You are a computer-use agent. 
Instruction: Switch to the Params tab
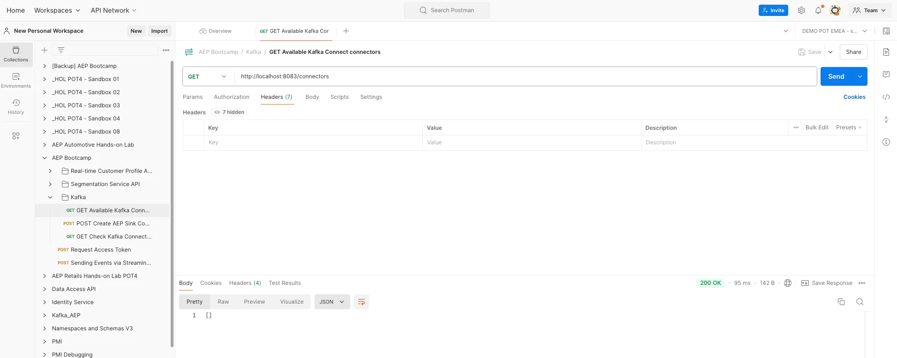193,97
